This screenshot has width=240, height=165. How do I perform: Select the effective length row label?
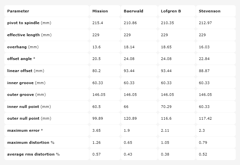point(29,35)
